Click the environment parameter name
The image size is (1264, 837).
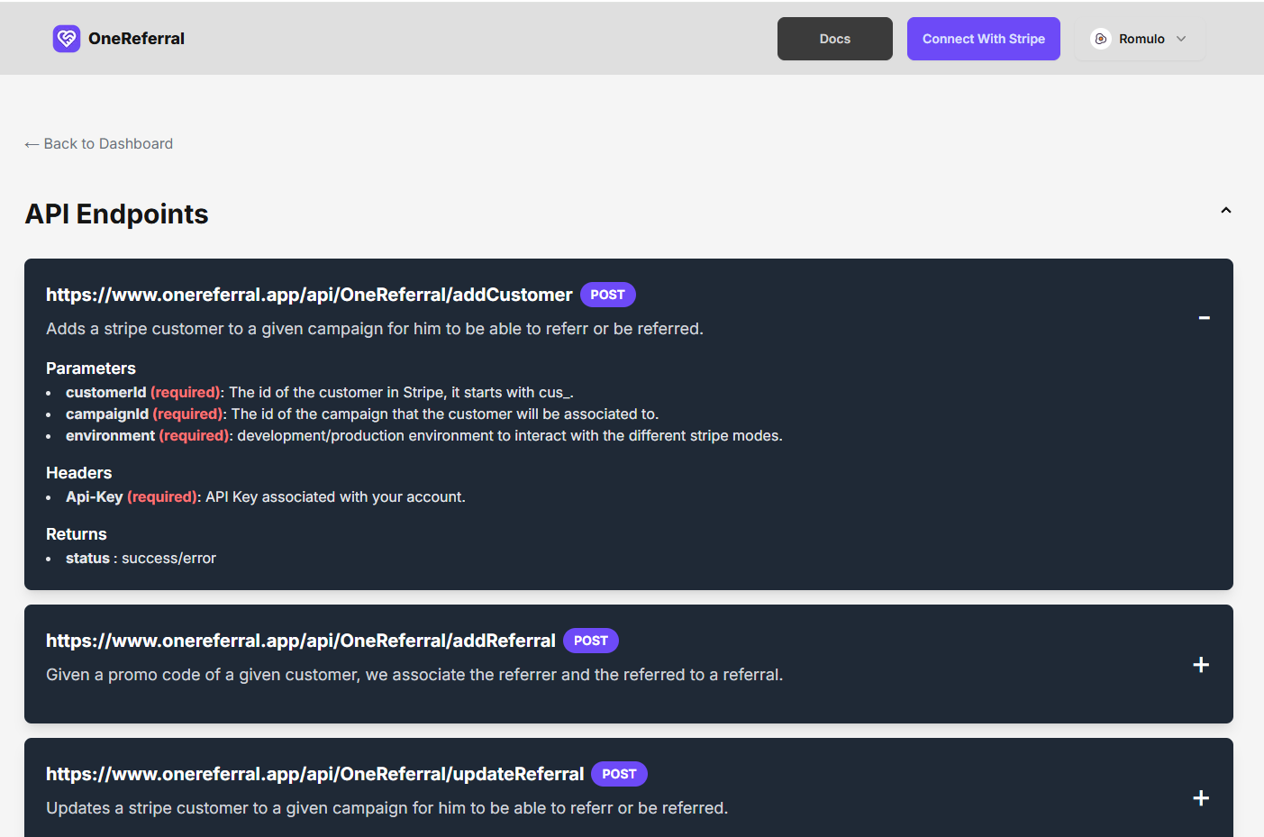(x=110, y=436)
